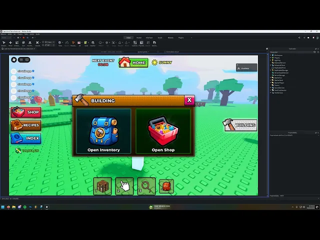
Task: Click the Roblox logo menu icon in game
Action: [14, 60]
